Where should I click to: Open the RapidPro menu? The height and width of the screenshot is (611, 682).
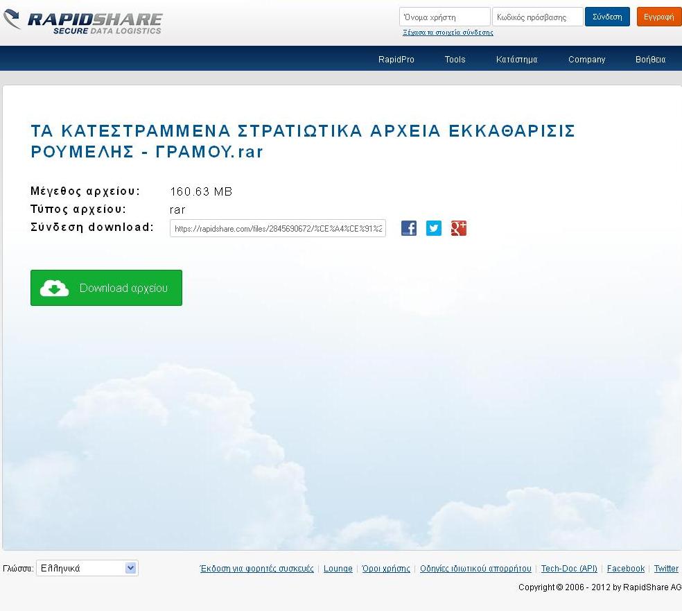coord(396,60)
